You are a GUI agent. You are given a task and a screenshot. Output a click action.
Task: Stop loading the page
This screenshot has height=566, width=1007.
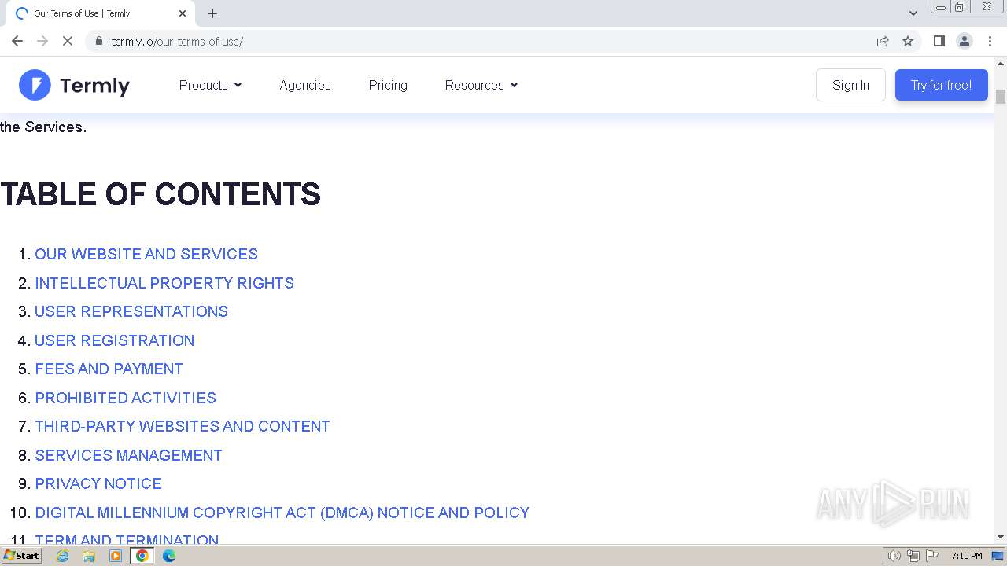[68, 41]
